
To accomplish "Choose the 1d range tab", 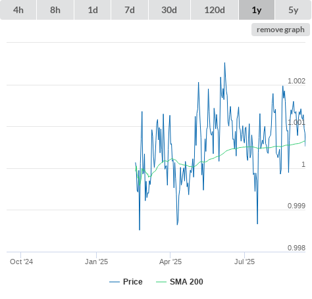I will pyautogui.click(x=93, y=10).
